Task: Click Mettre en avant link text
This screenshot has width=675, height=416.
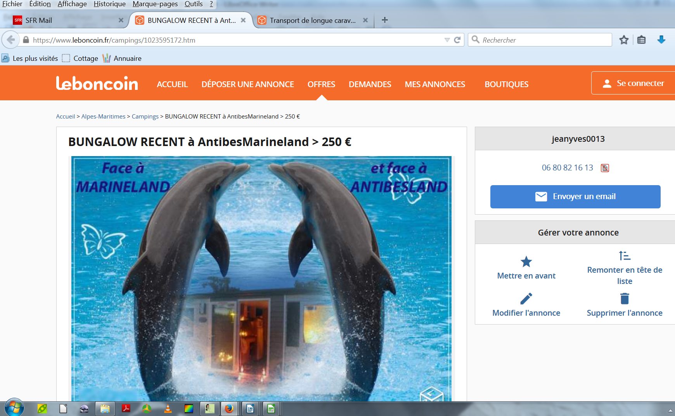Action: (526, 276)
